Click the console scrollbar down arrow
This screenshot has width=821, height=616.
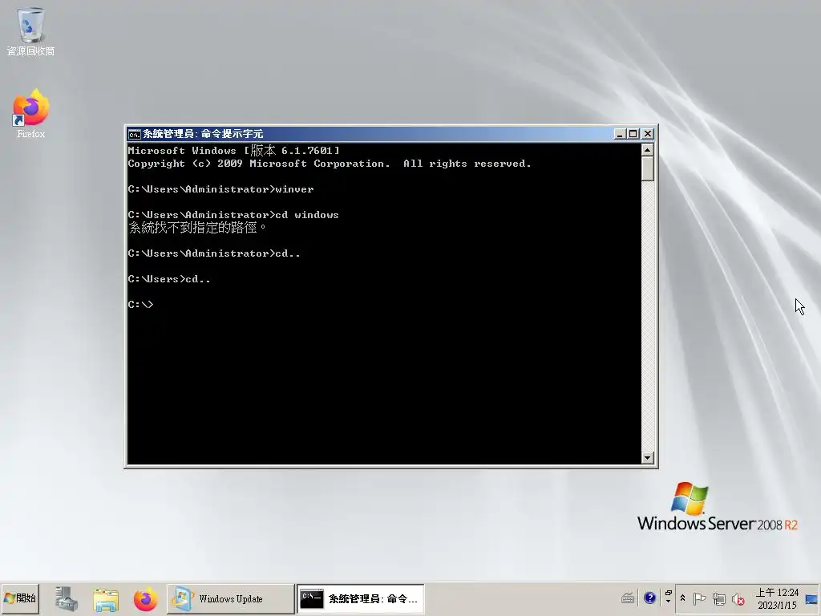click(x=647, y=457)
